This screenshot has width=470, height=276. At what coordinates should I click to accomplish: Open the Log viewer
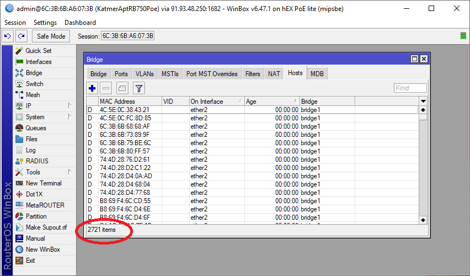pyautogui.click(x=44, y=150)
